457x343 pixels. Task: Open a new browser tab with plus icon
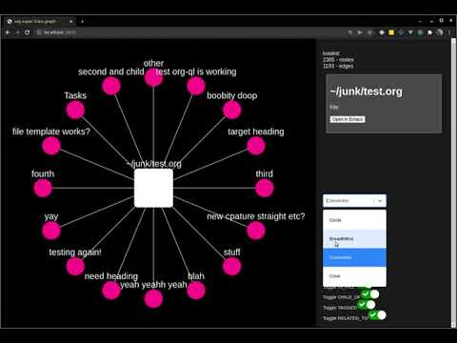(82, 21)
